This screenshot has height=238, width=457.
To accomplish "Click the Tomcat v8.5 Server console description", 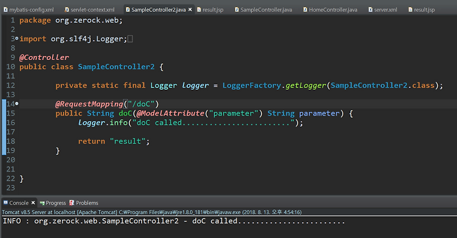I will 152,212.
